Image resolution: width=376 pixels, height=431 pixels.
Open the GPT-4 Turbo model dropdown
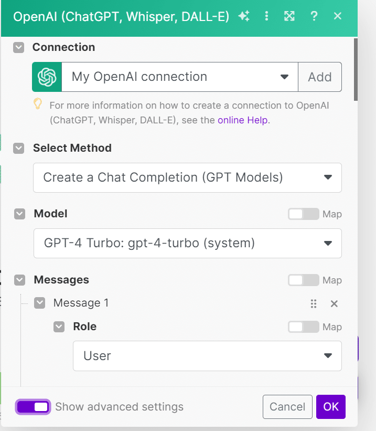pyautogui.click(x=188, y=243)
